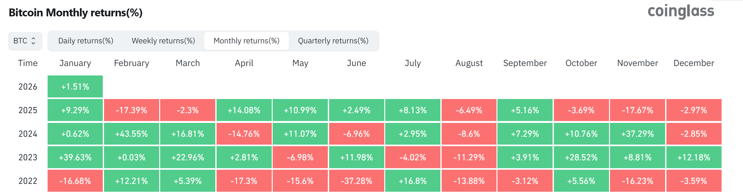Viewport: 743px width, 193px height.
Task: Click the 2023 October +28.52% cell
Action: pyautogui.click(x=581, y=157)
